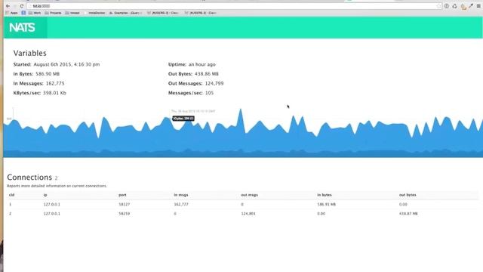Click out bytes value 438.87 MB
Viewport: 483px width, 272px height.
408,213
